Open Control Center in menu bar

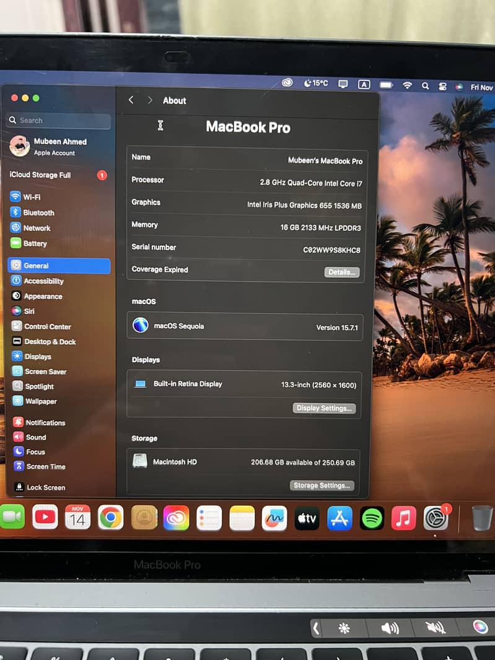click(442, 86)
